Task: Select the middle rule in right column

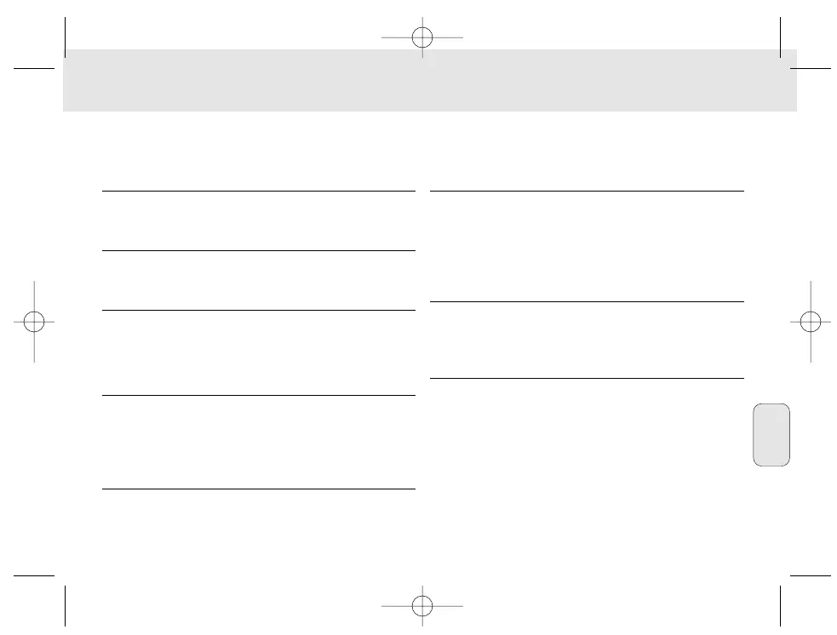Action: (588, 301)
